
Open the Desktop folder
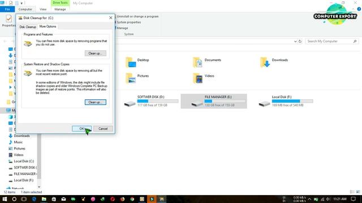(137, 62)
